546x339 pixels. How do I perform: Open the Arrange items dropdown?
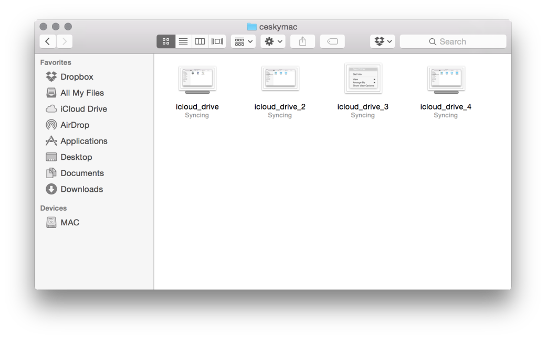click(x=243, y=41)
